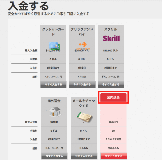This screenshot has height=160, width=162.
Task: Click the bank building icon under 海外送金
Action: tap(55, 112)
